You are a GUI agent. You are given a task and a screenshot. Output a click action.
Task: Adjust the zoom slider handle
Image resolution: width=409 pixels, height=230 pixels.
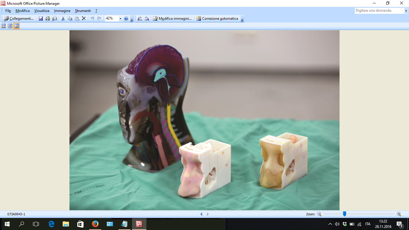point(345,214)
